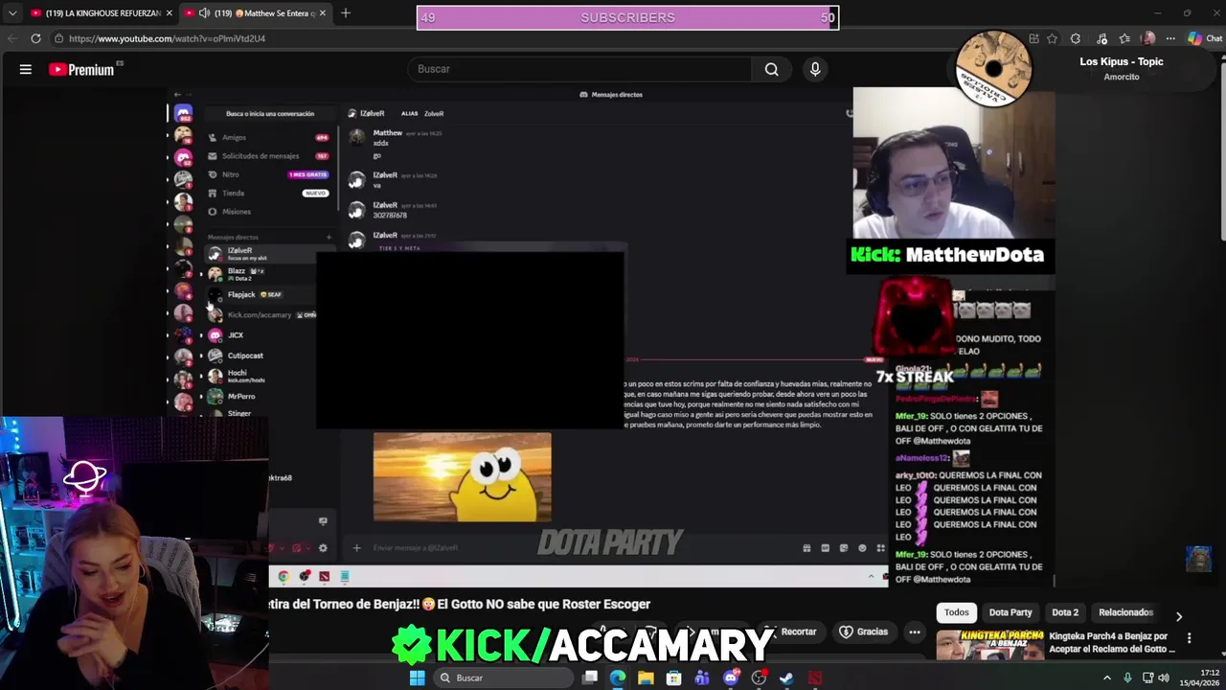Close the LA KINGHOUSE tab

coord(170,13)
